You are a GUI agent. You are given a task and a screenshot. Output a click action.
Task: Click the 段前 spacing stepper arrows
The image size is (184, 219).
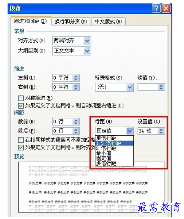click(76, 121)
